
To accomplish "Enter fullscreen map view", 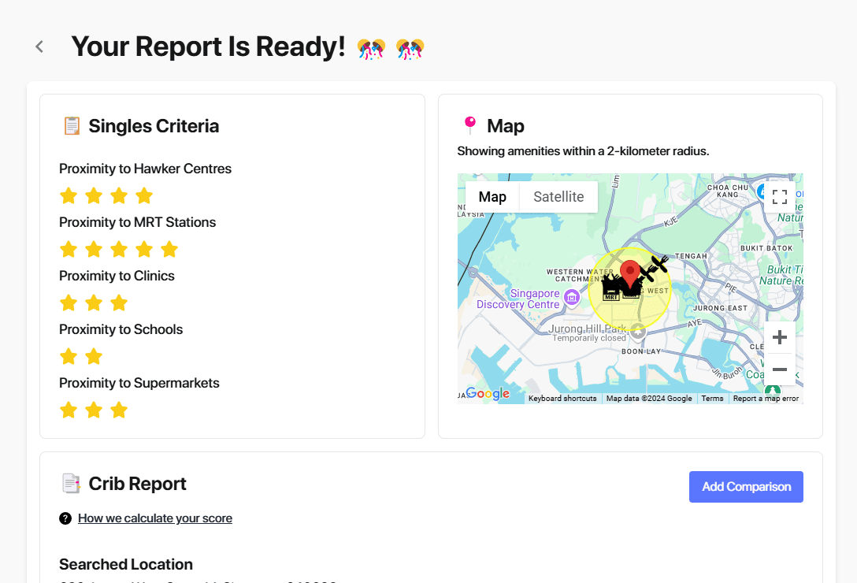I will pyautogui.click(x=779, y=197).
